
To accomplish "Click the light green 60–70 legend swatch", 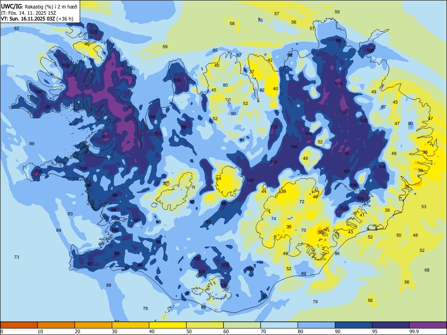I will [x=242, y=325].
